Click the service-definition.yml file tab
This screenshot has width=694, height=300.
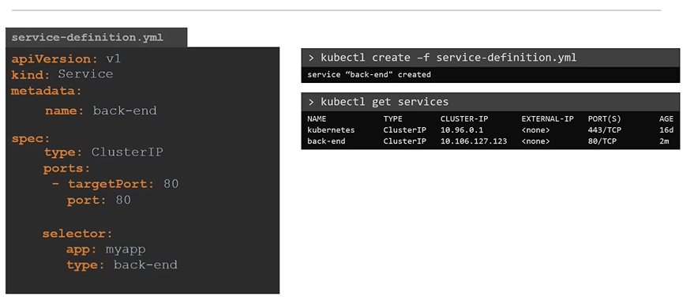click(x=96, y=38)
